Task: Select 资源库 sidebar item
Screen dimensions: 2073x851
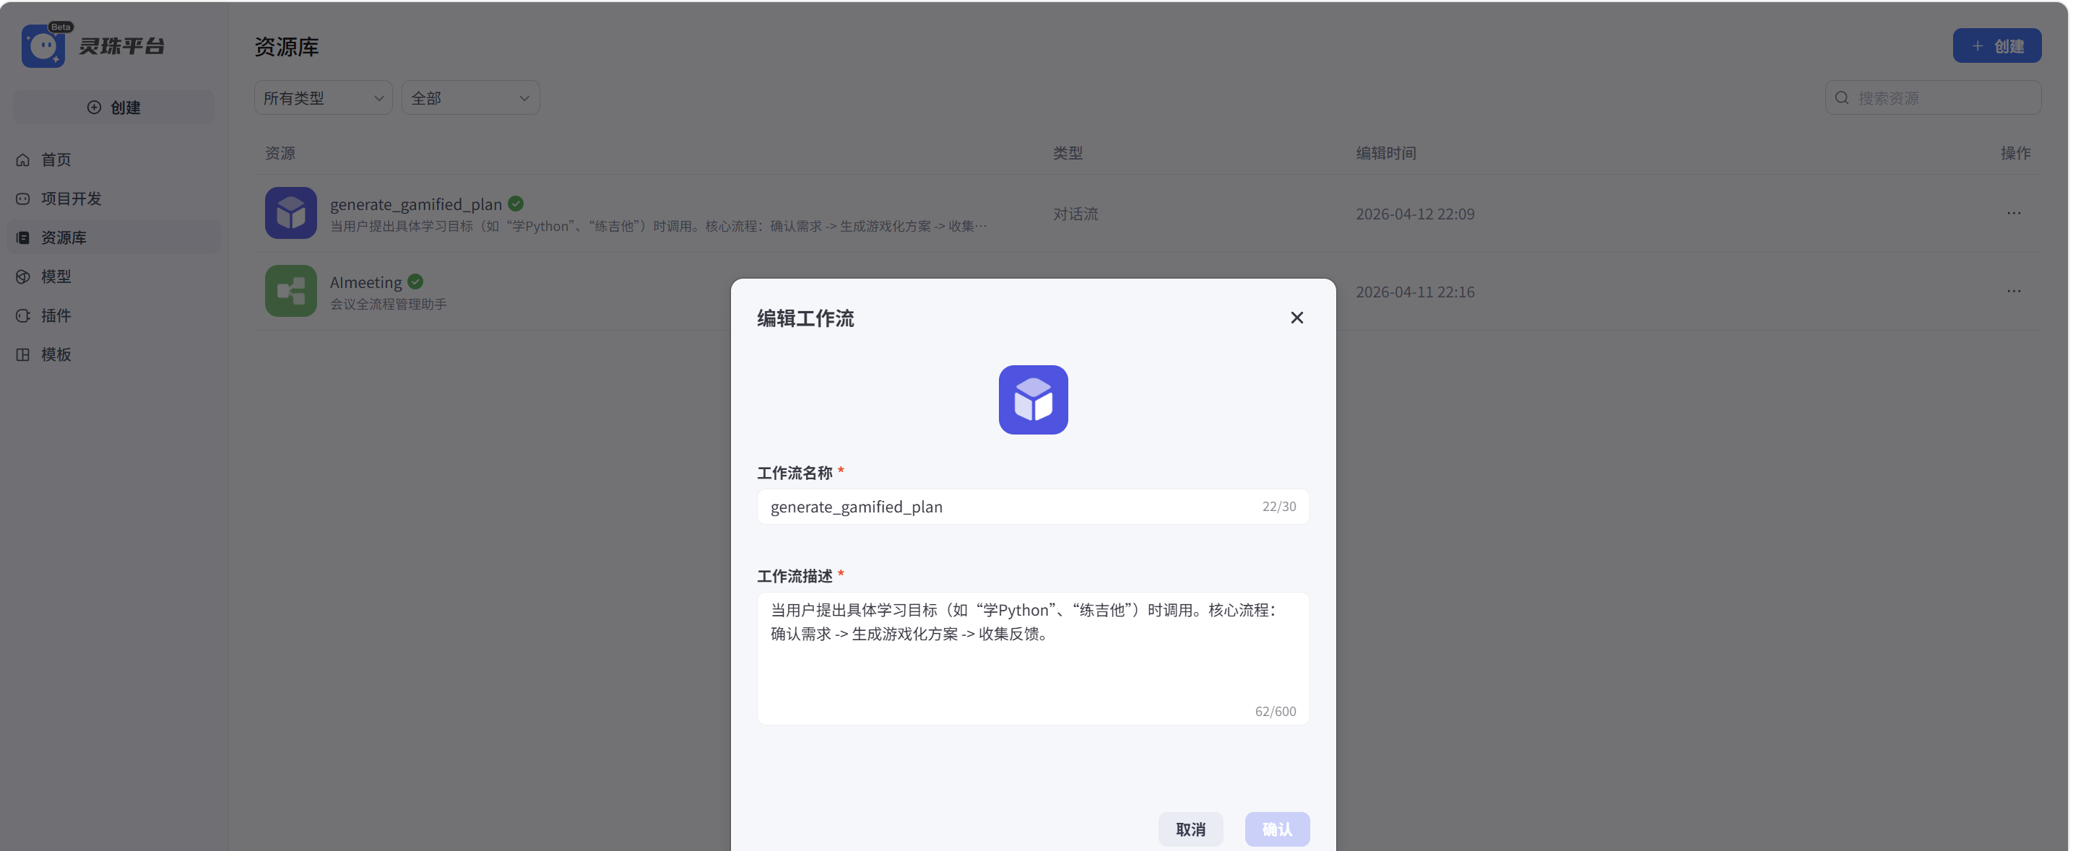Action: pyautogui.click(x=64, y=237)
